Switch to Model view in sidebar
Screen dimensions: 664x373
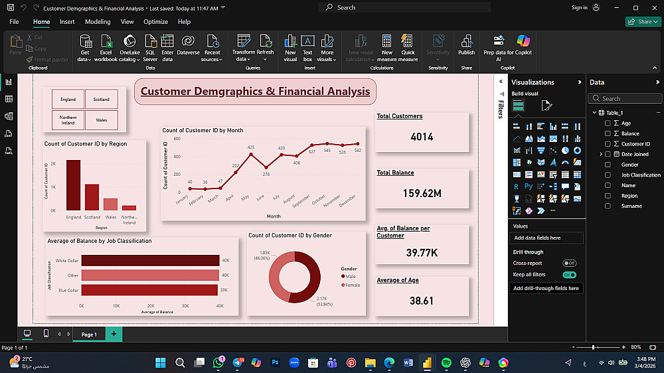(9, 116)
